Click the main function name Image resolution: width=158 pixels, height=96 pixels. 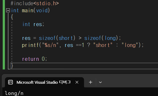coord(28,10)
